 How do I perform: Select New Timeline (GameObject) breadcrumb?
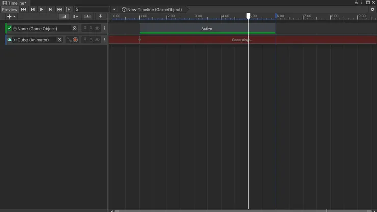tap(152, 9)
